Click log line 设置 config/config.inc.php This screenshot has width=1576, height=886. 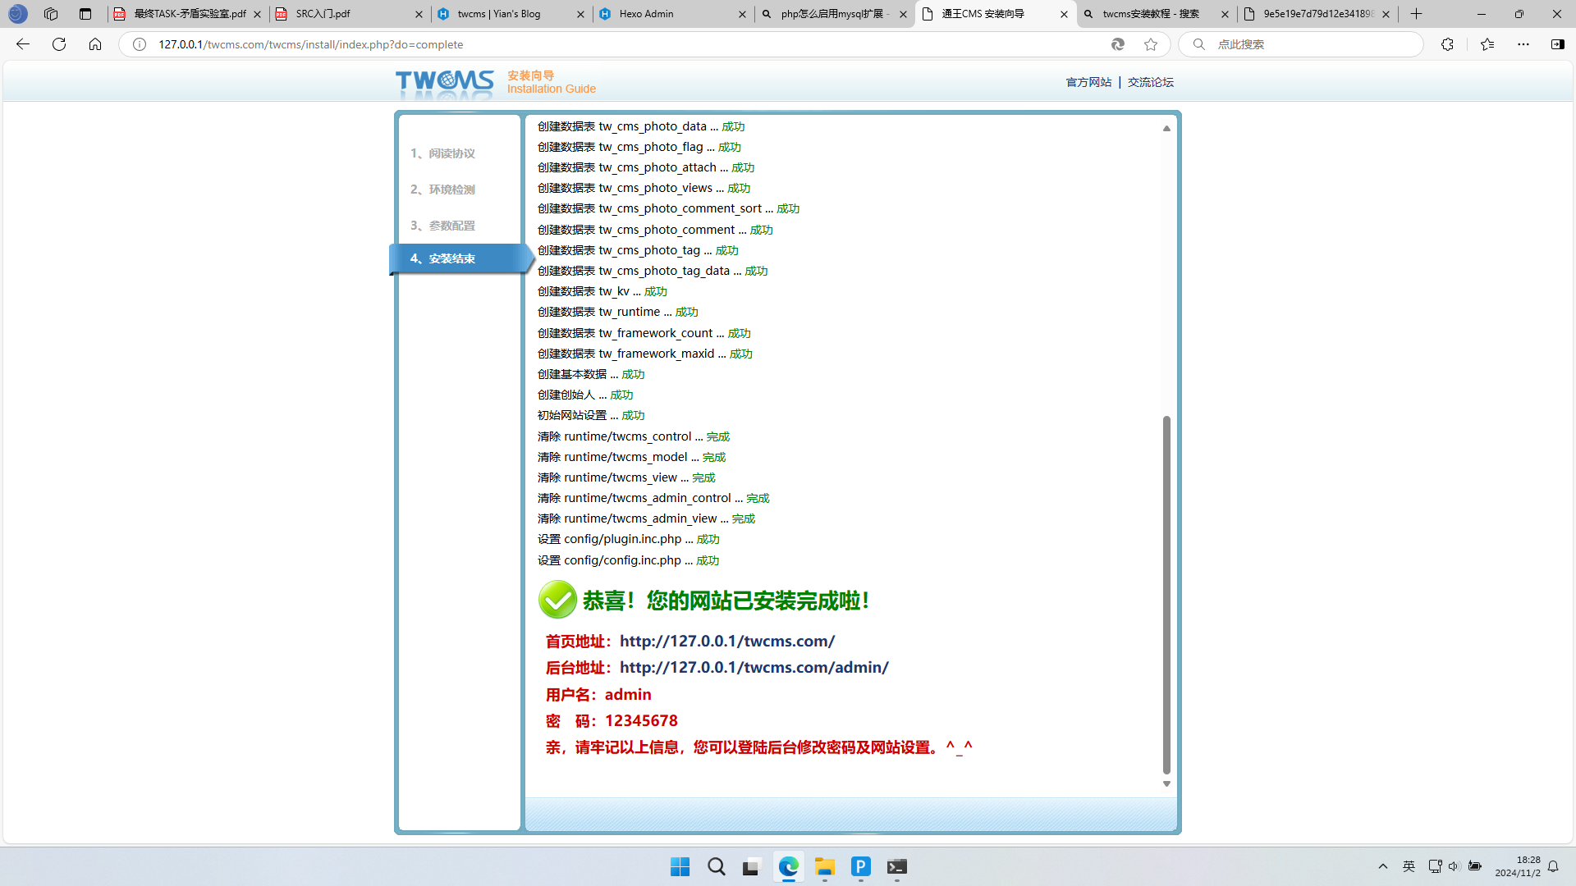click(628, 560)
